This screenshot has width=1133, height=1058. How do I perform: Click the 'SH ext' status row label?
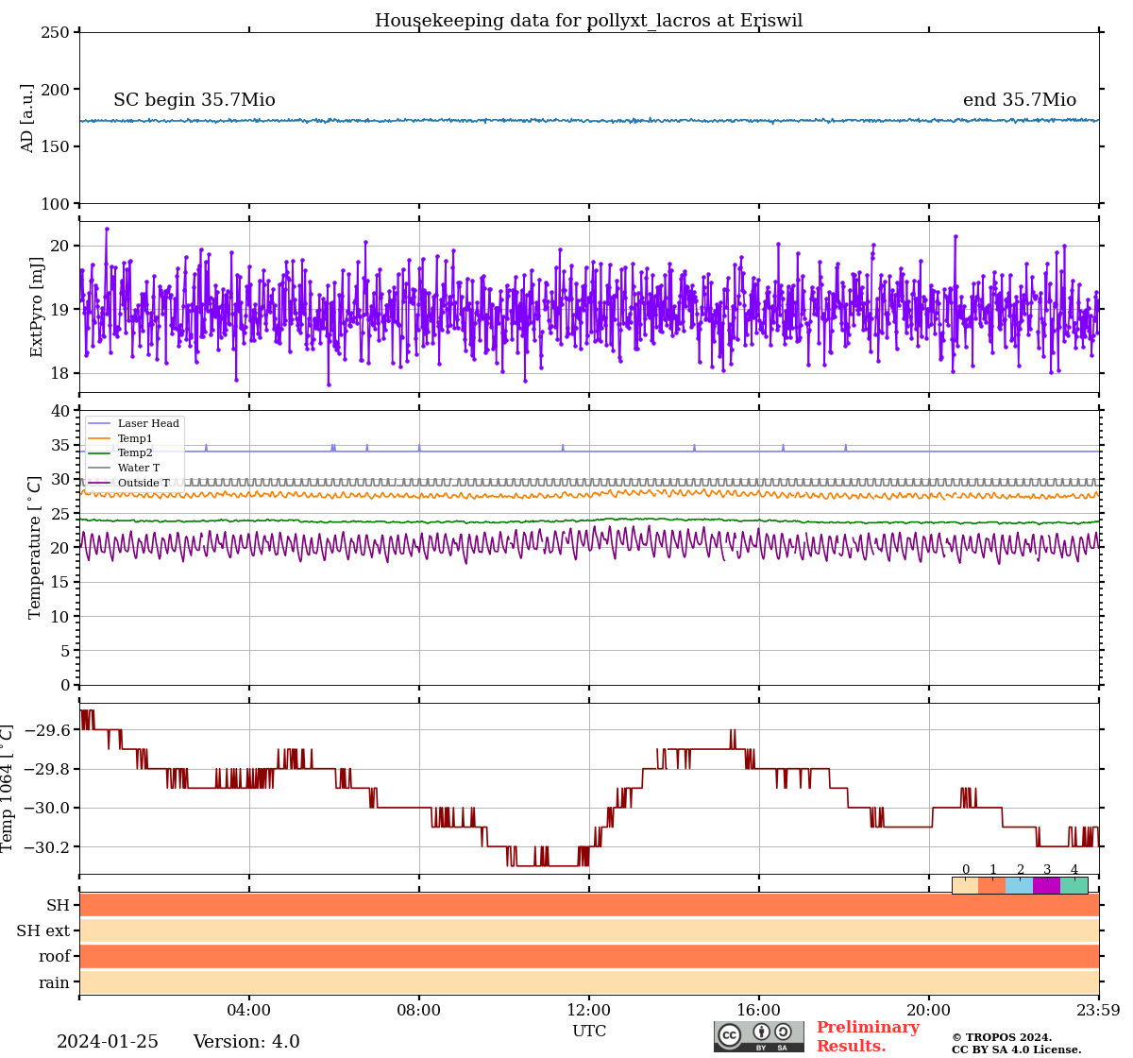[x=43, y=931]
